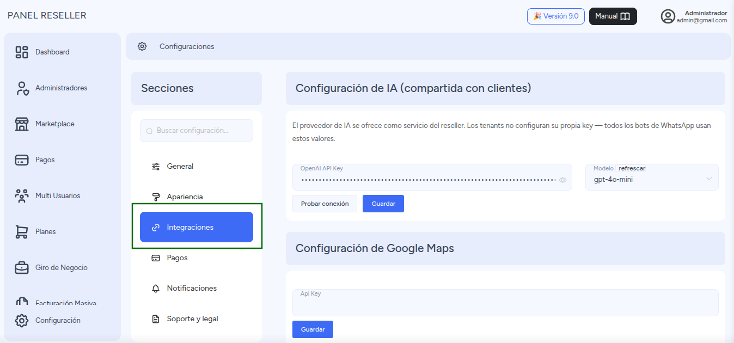
Task: Click the book icon on Manual button
Action: (625, 16)
